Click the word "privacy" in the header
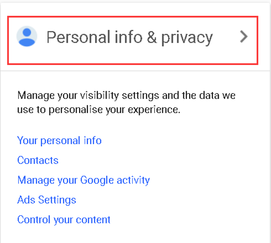 (187, 37)
